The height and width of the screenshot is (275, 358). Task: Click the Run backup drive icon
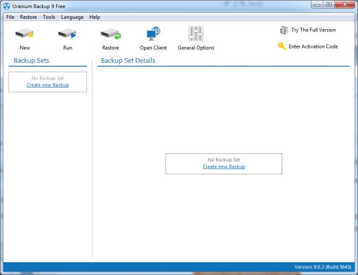point(67,33)
